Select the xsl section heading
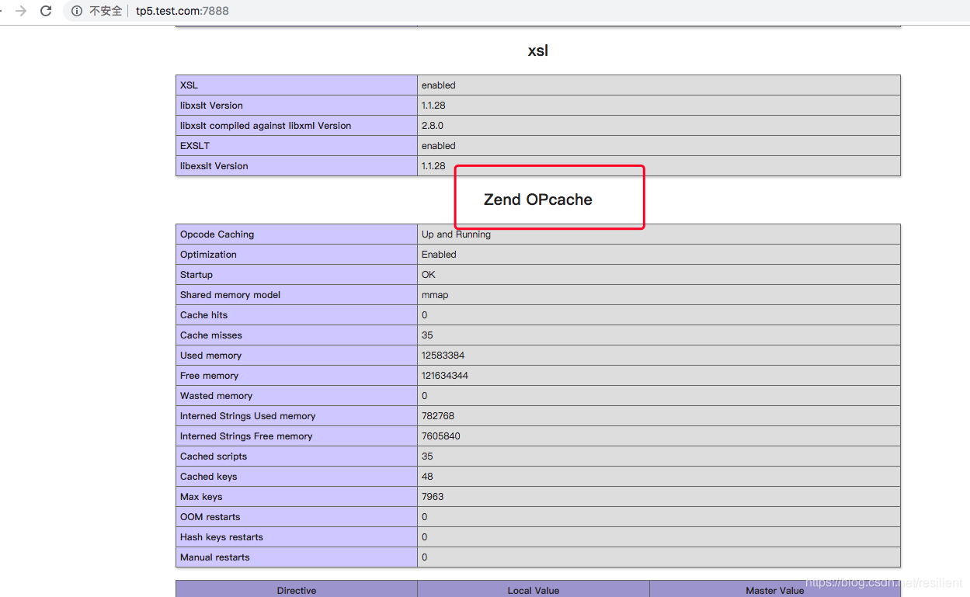This screenshot has width=970, height=597. coord(538,50)
